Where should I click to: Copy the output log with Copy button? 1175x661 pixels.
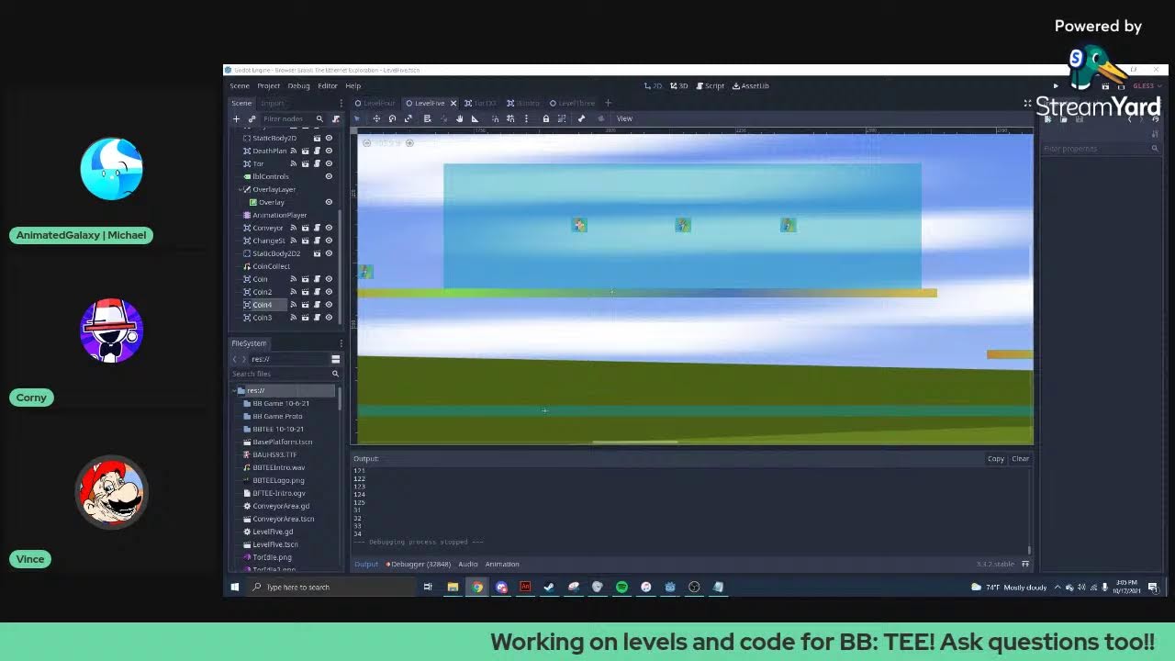point(996,458)
